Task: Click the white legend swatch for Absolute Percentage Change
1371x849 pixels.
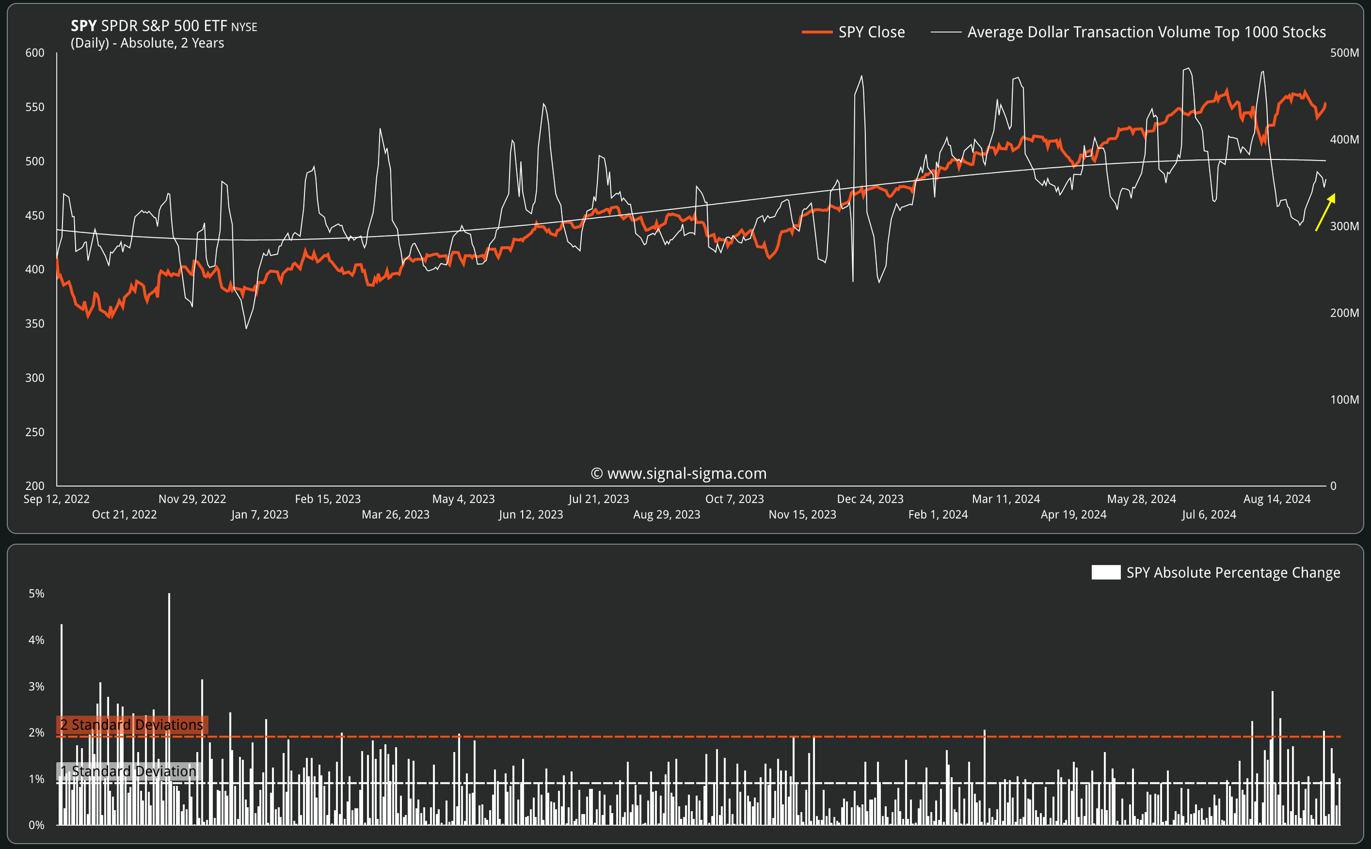Action: [1106, 572]
